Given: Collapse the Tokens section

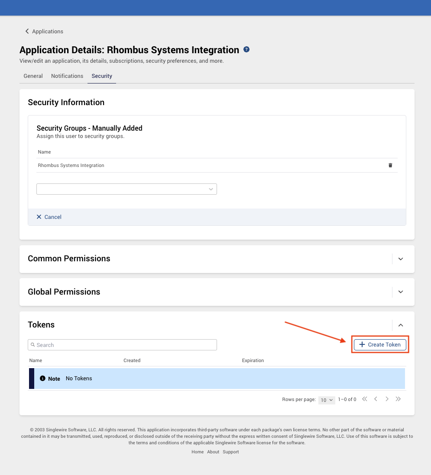Looking at the screenshot, I should (401, 325).
